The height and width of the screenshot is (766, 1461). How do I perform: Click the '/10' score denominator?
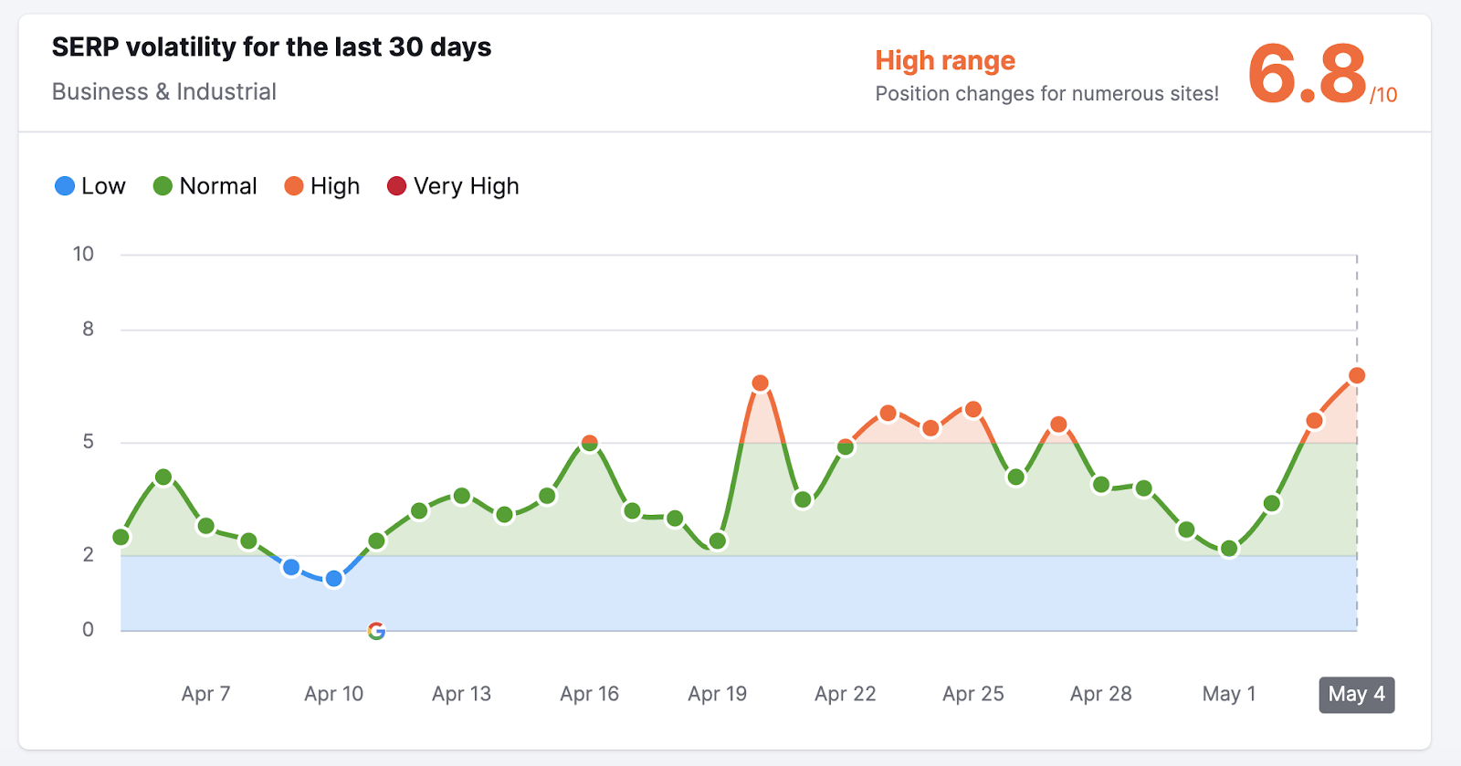1383,95
